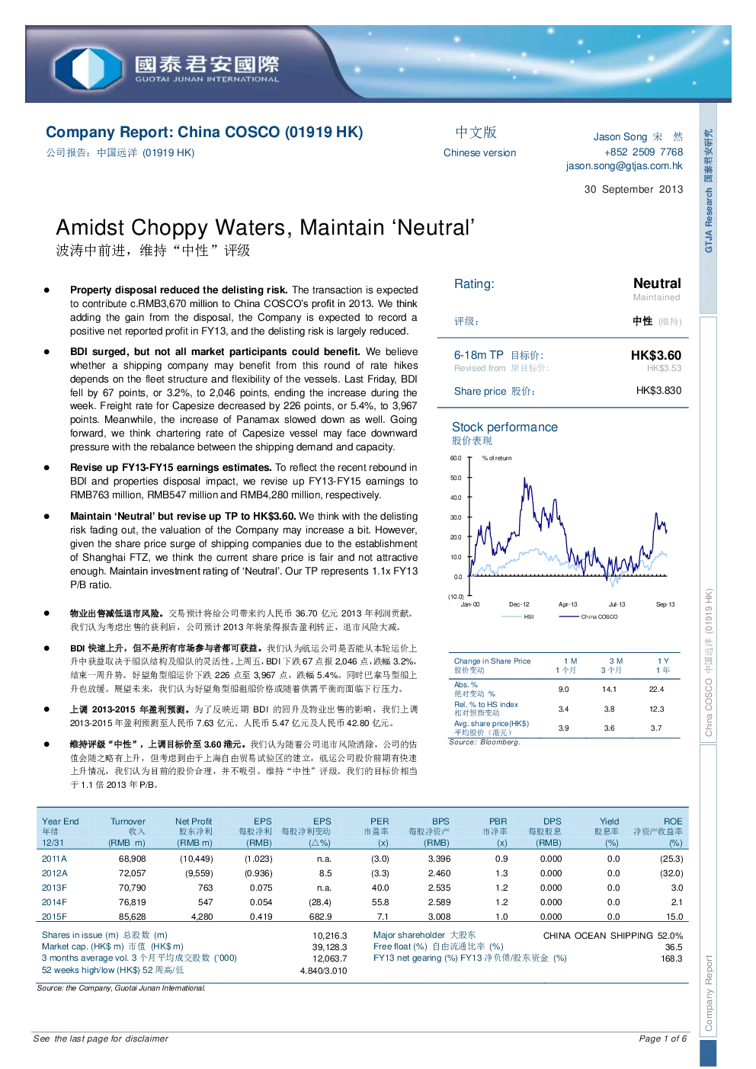This screenshot has width=756, height=1069.
Task: Click the 2013F row in financial table
Action: click(362, 888)
